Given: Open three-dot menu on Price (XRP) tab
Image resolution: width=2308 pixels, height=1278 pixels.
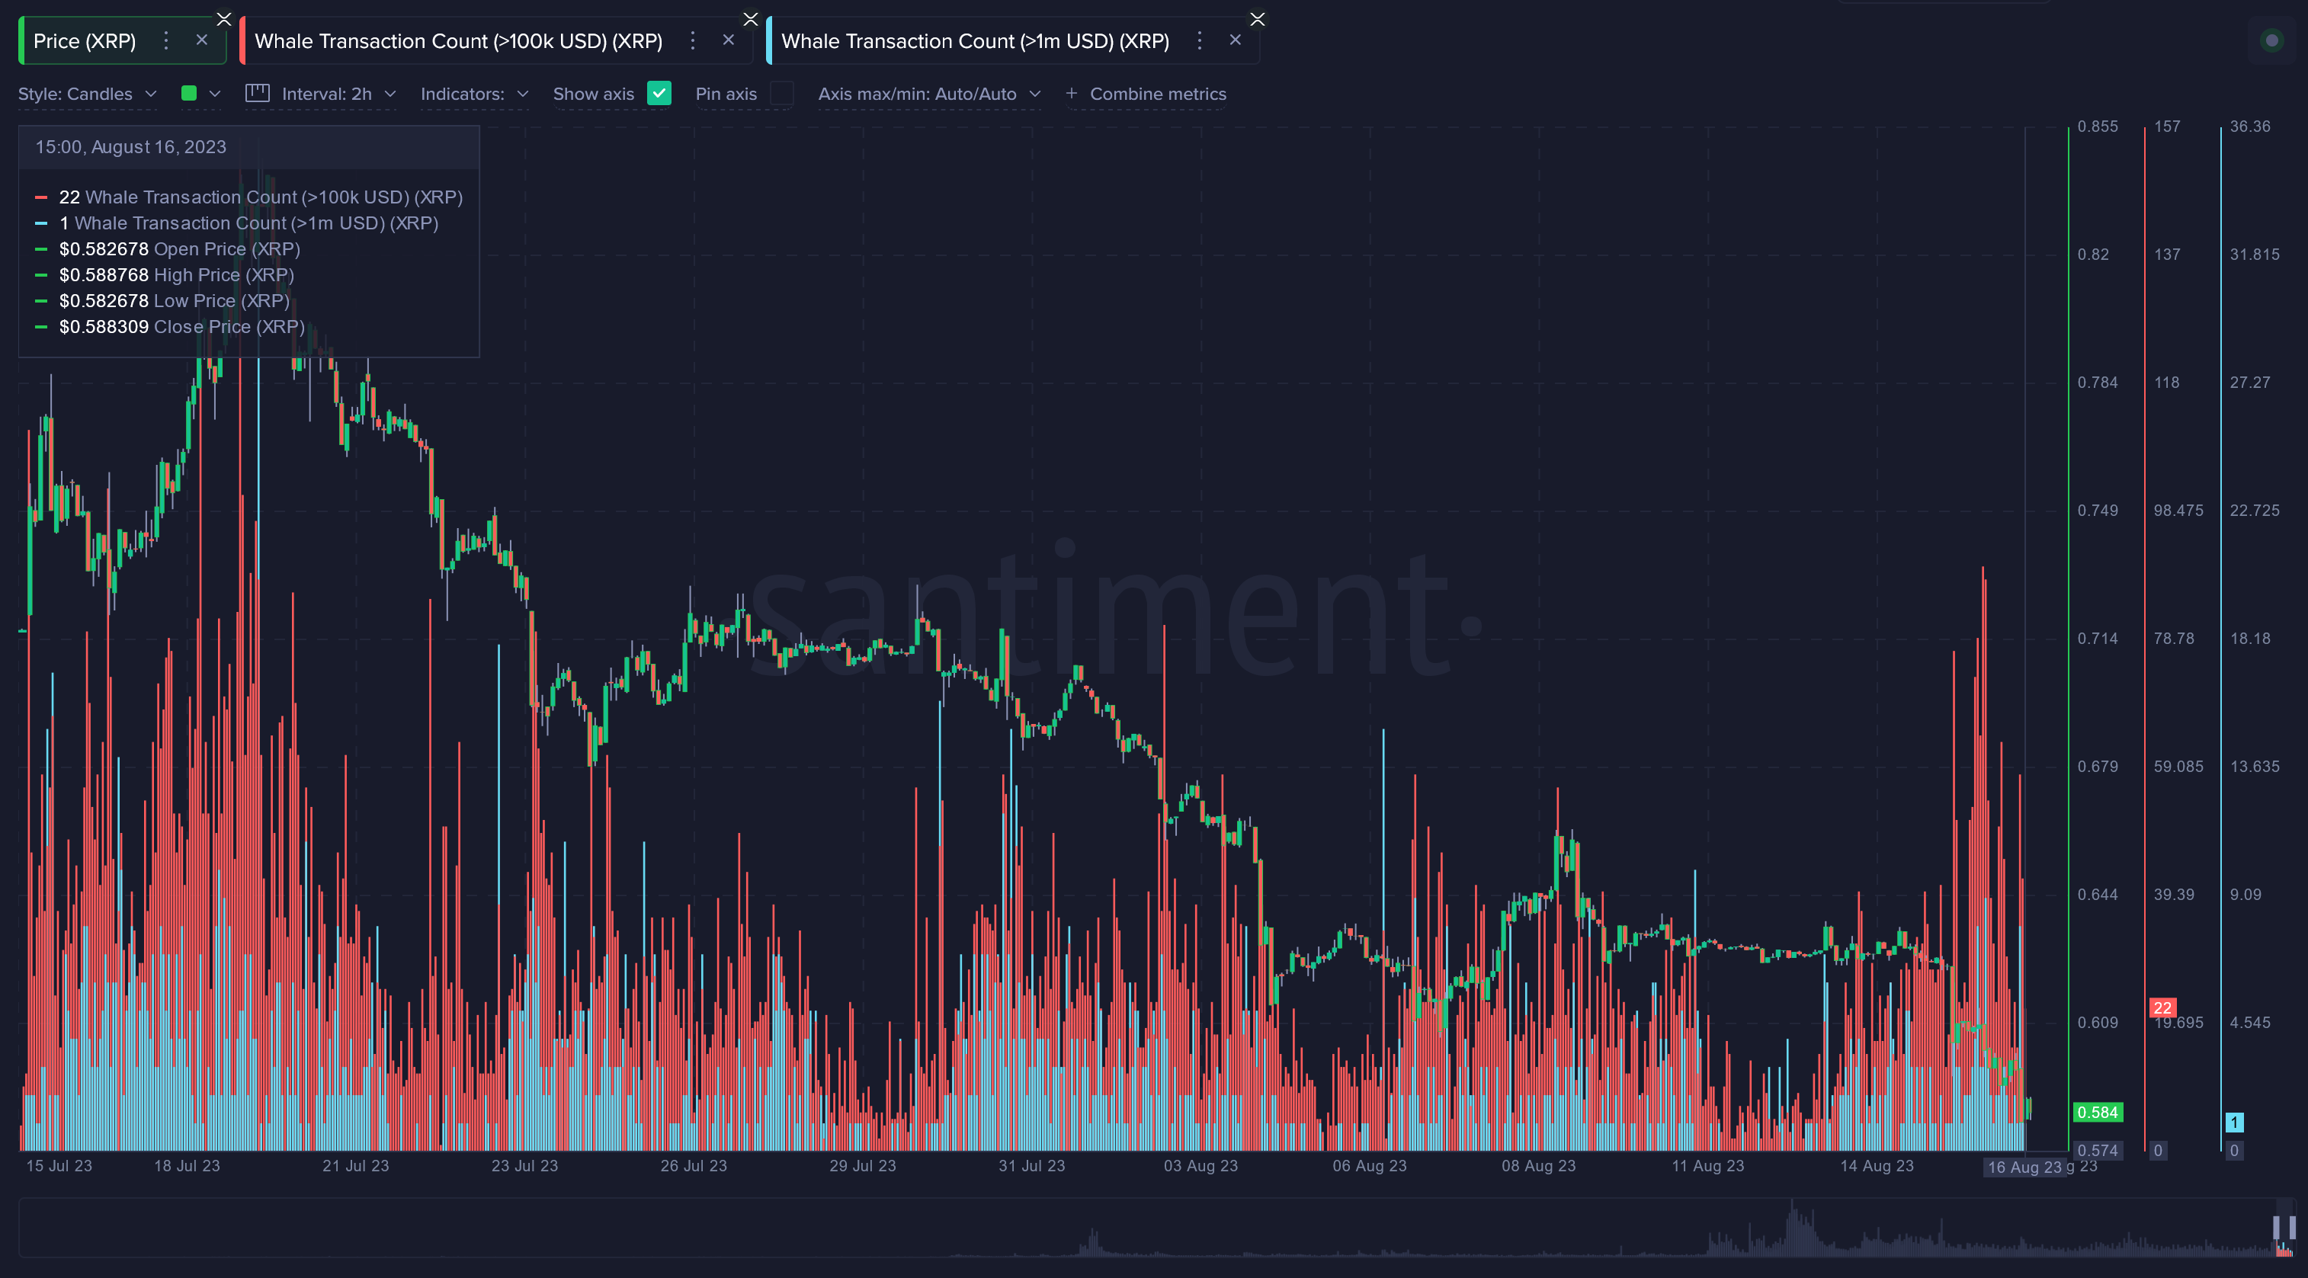Looking at the screenshot, I should (x=165, y=40).
